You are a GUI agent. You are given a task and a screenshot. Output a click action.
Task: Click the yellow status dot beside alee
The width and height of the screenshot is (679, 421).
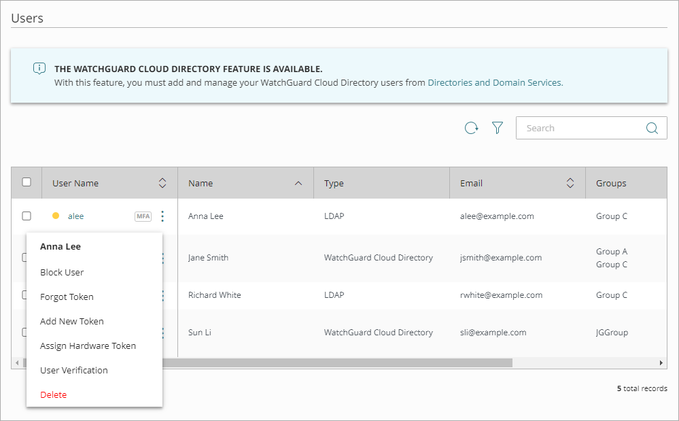pos(56,216)
